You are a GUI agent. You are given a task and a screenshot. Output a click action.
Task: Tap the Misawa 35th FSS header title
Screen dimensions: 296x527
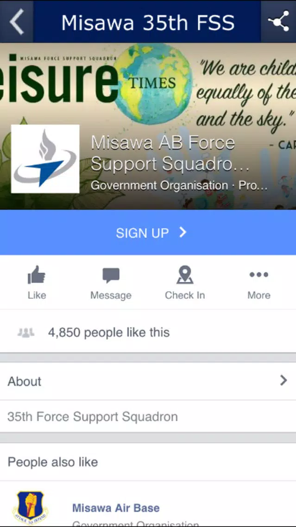[x=148, y=23]
